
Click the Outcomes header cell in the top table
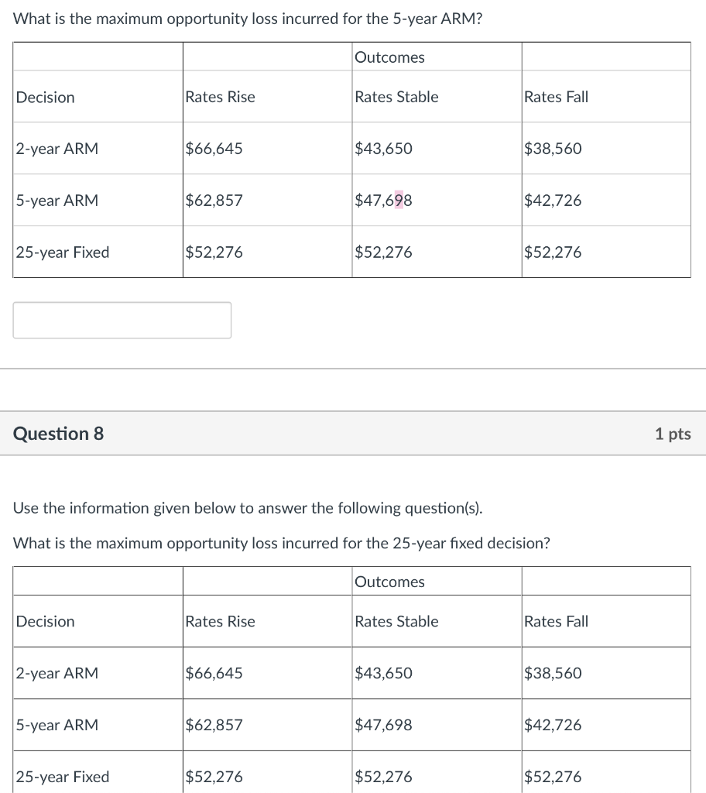click(x=389, y=57)
